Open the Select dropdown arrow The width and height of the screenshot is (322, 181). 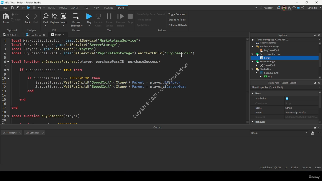pyautogui.click(x=64, y=26)
